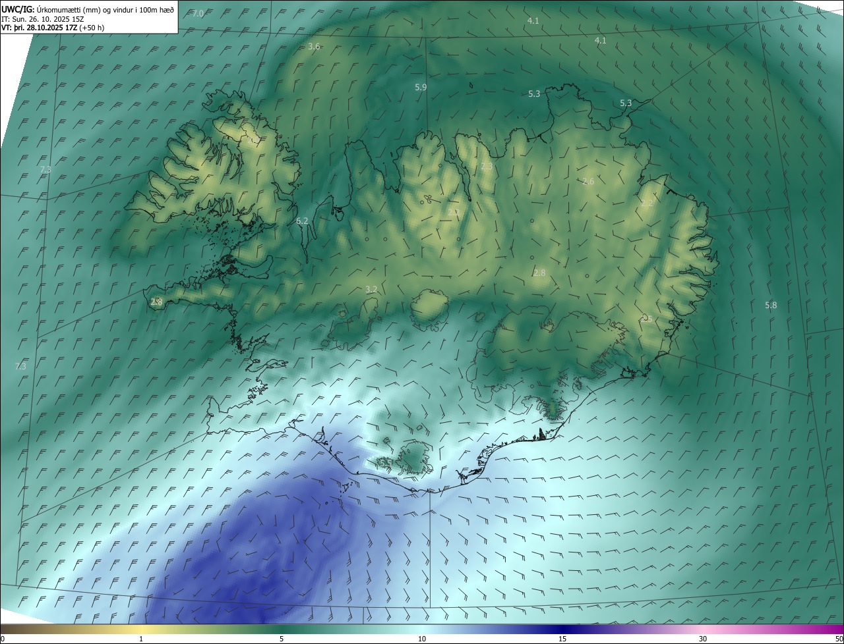Click the 0 tick label on color scale
The width and height of the screenshot is (844, 644).
(x=3, y=639)
